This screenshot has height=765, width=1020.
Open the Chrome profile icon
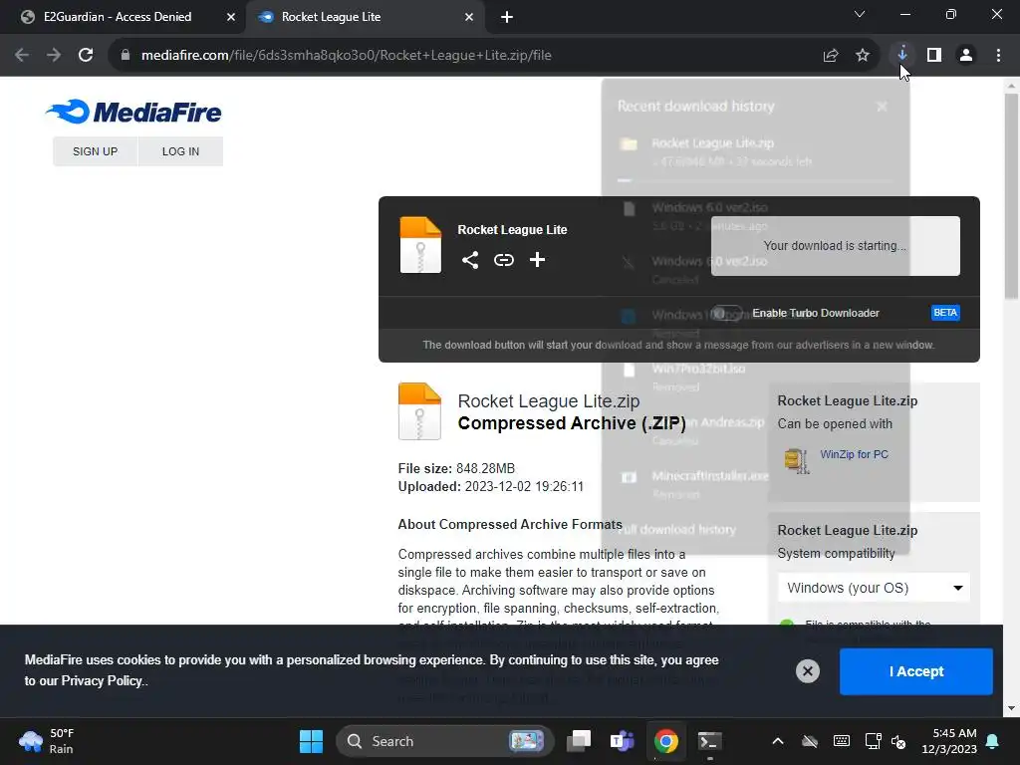click(966, 56)
